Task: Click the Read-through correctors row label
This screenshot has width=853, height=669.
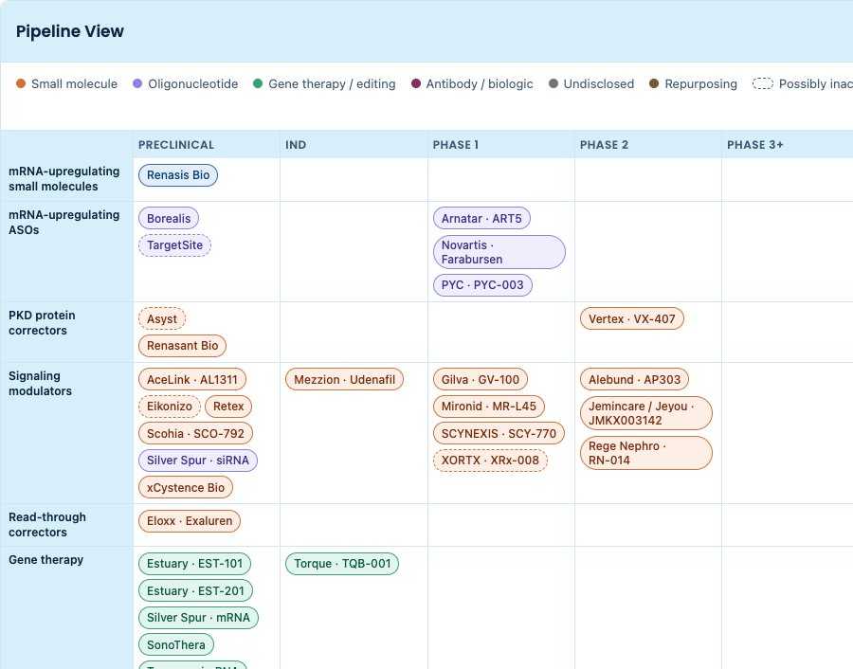Action: pos(47,525)
